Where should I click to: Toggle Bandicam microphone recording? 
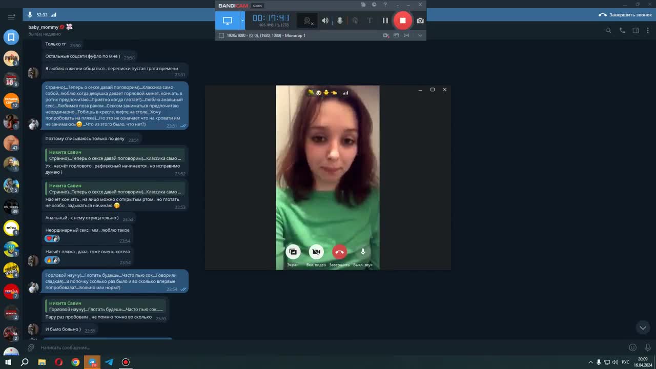[339, 20]
